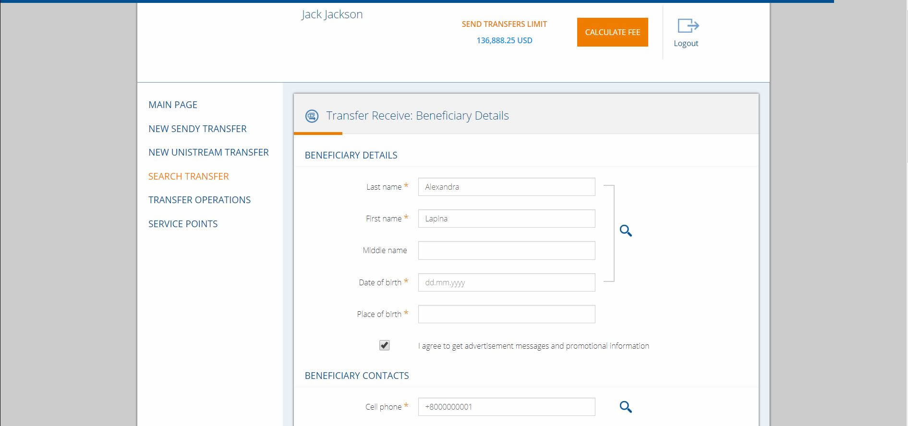Screen dimensions: 908x426
Task: Click the Logout text link
Action: 686,43
